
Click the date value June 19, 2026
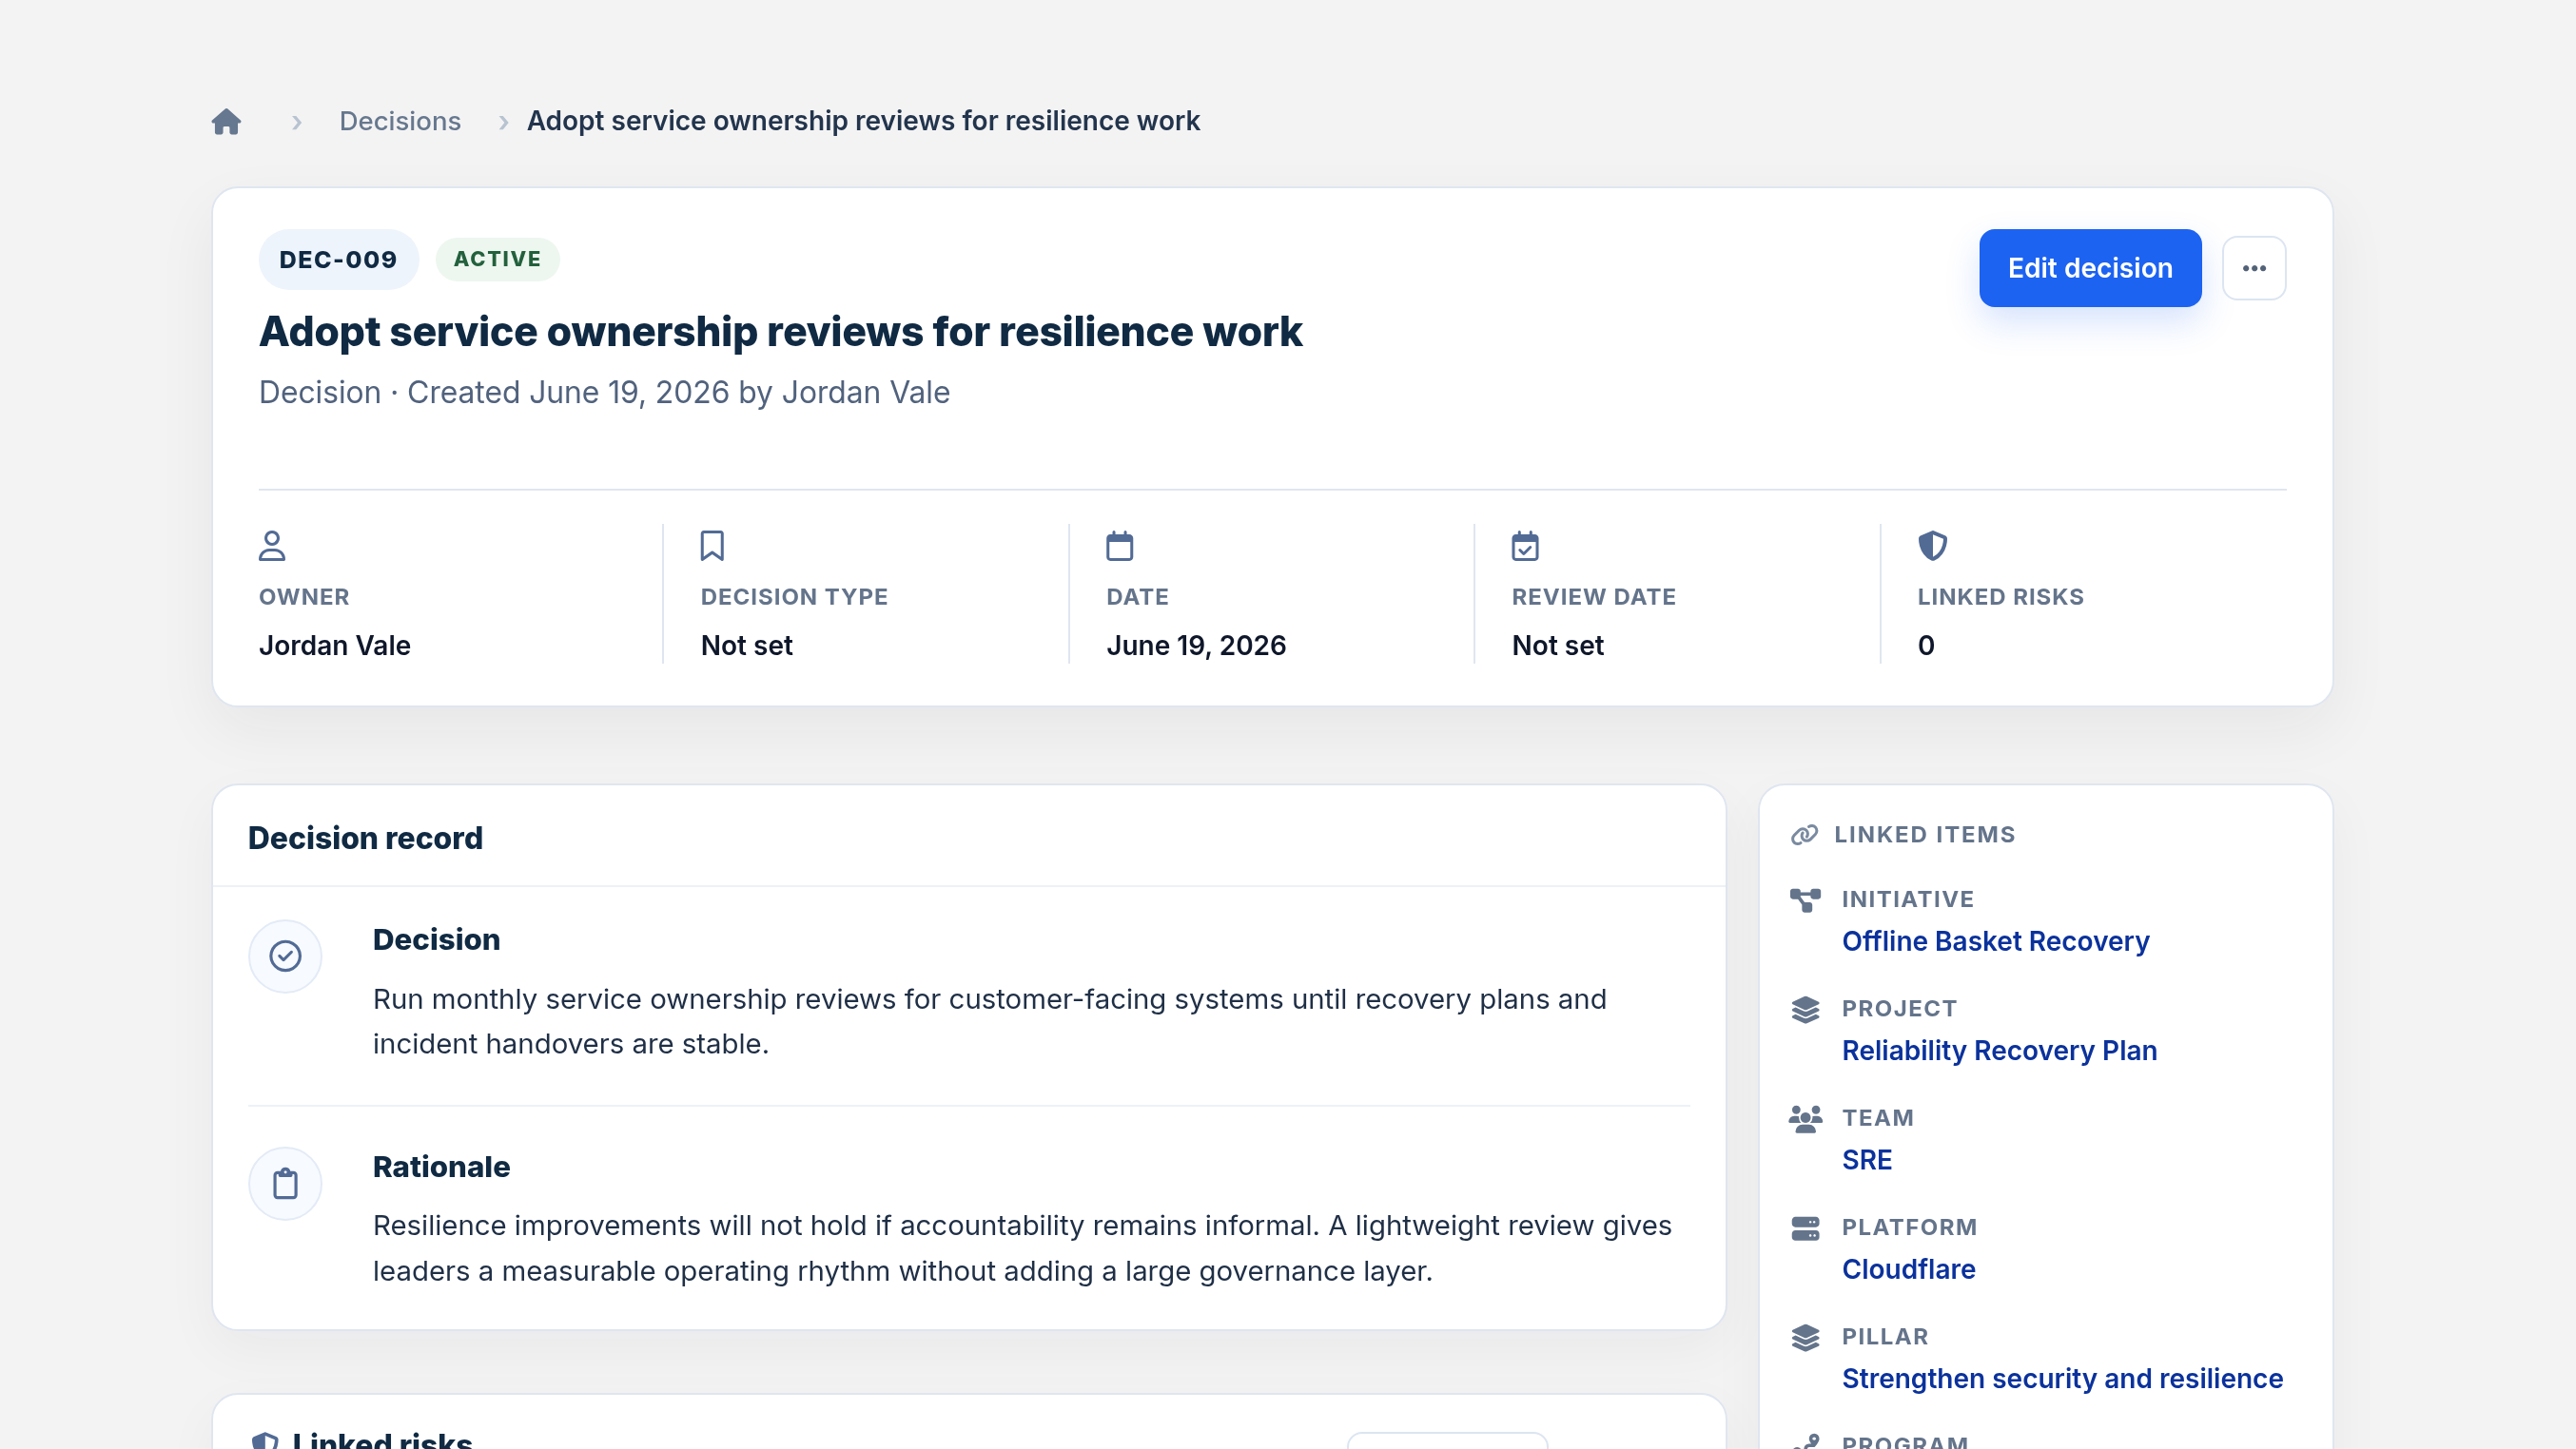(x=1196, y=646)
